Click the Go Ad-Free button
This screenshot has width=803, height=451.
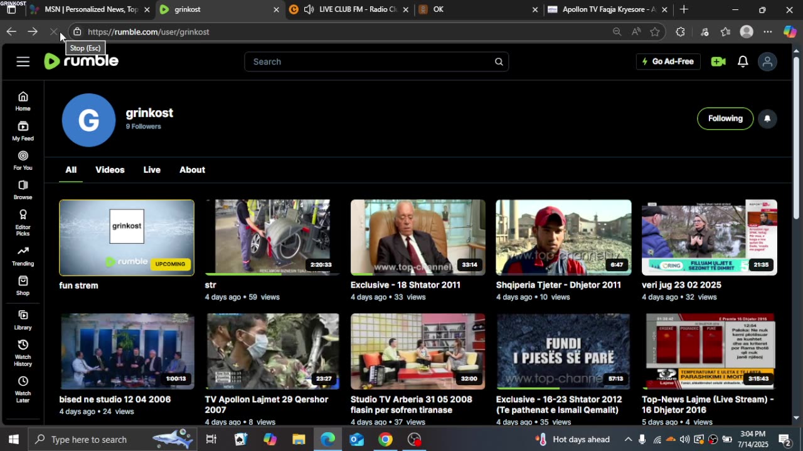[x=668, y=61]
